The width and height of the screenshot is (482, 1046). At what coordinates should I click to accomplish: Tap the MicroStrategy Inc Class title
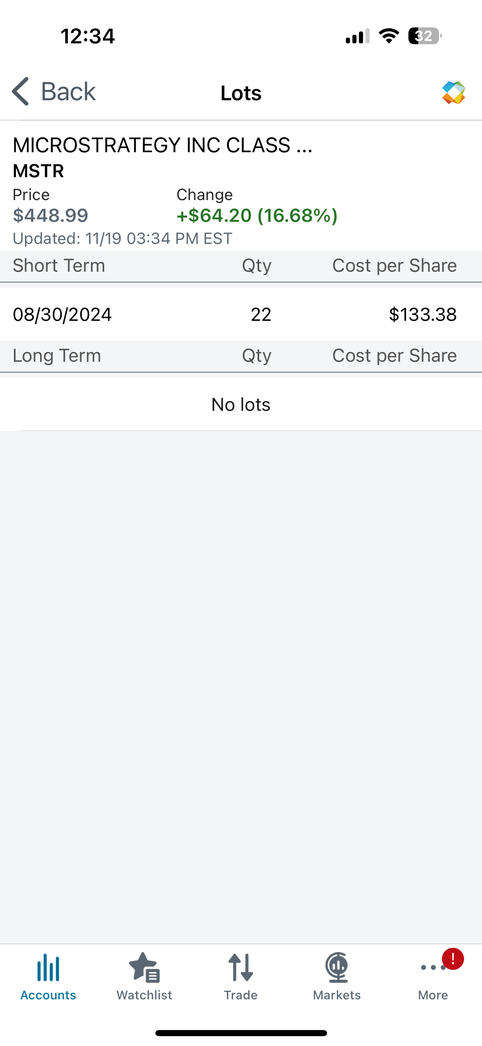(x=163, y=145)
